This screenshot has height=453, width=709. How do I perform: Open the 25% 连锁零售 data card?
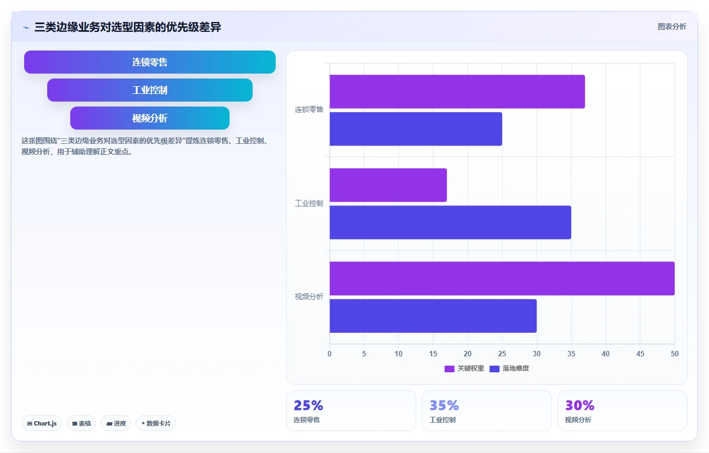click(351, 411)
